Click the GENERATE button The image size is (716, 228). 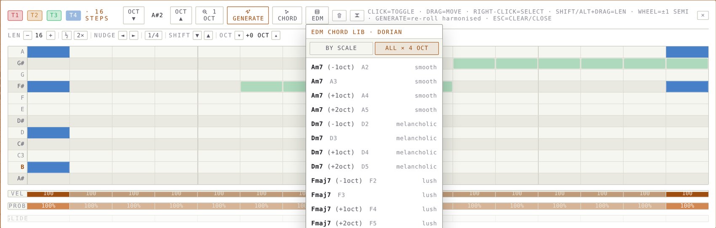point(248,15)
